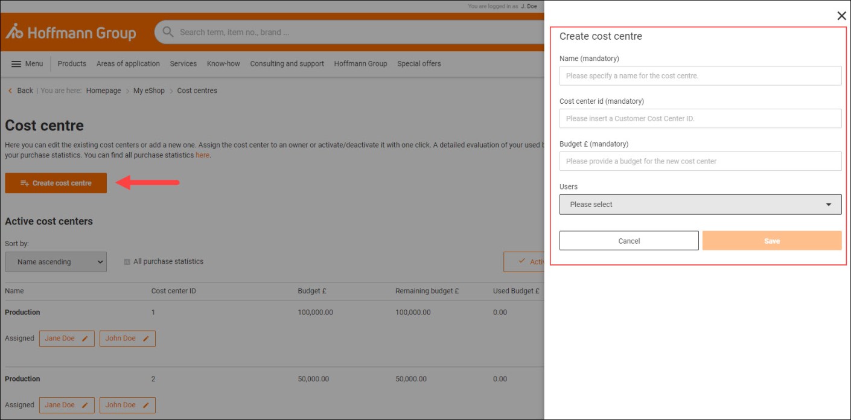
Task: Click pencil icon on first John Doe
Action: pyautogui.click(x=146, y=339)
